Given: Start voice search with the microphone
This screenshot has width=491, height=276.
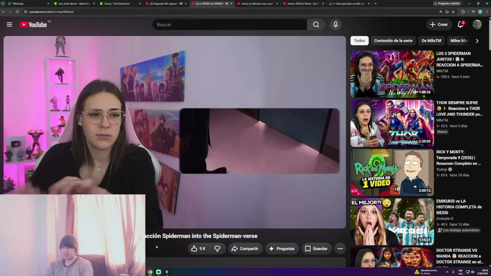Looking at the screenshot, I should pyautogui.click(x=336, y=25).
